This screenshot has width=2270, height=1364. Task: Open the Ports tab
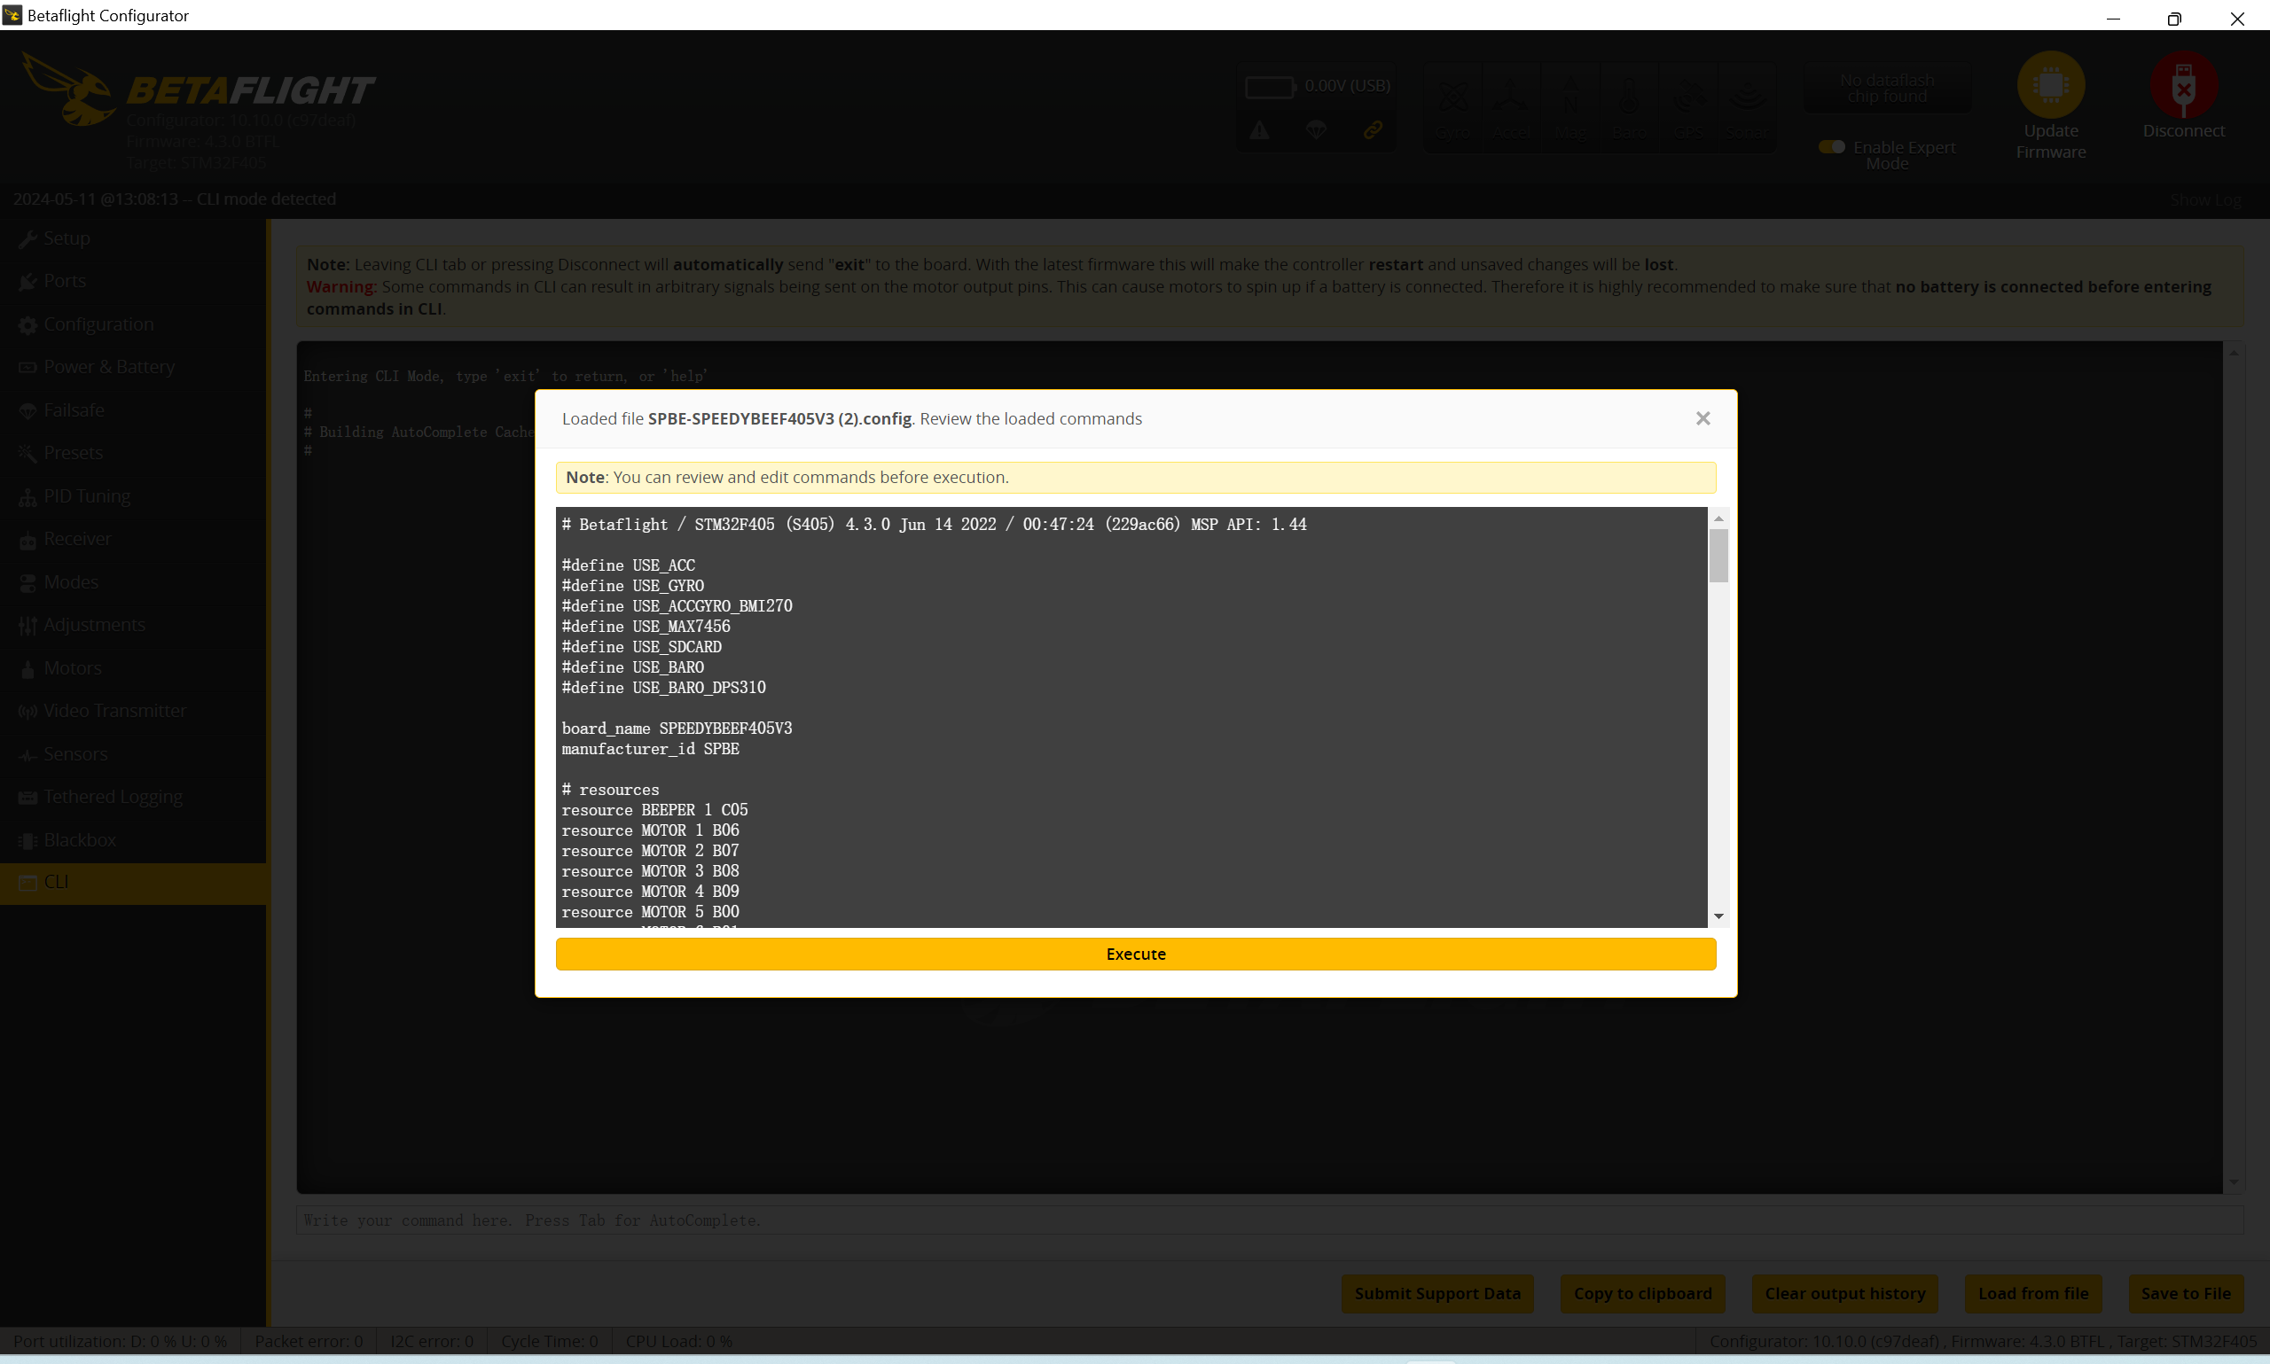pyautogui.click(x=133, y=280)
